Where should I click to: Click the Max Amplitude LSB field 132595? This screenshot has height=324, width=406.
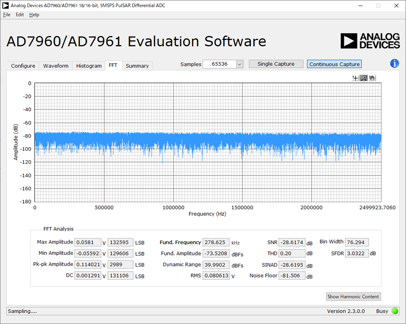tap(120, 242)
